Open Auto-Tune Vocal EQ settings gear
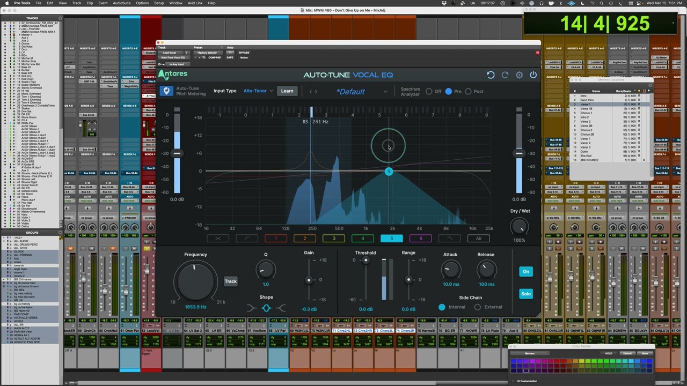The image size is (687, 386). tap(519, 75)
